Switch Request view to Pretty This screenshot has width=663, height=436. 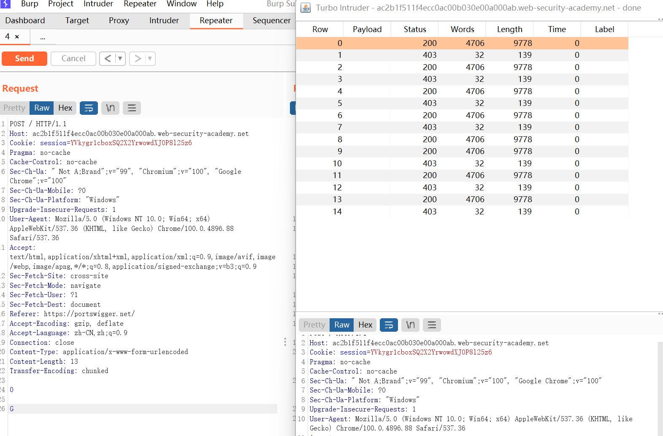[x=14, y=108]
